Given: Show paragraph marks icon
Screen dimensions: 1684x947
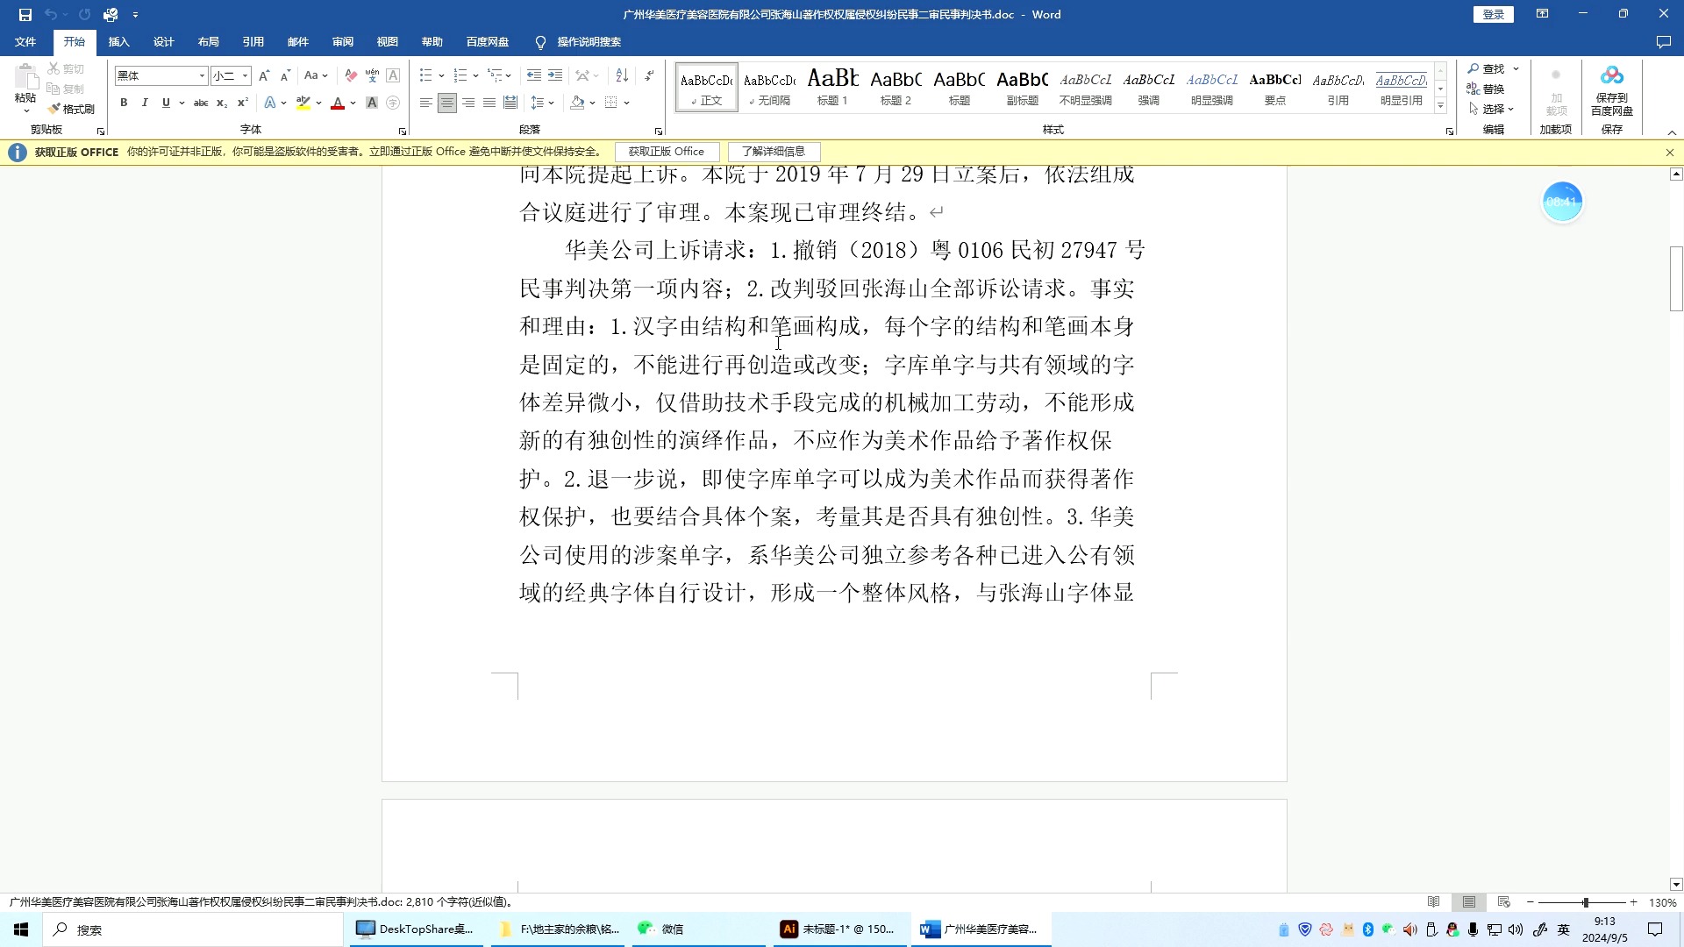Looking at the screenshot, I should (649, 75).
